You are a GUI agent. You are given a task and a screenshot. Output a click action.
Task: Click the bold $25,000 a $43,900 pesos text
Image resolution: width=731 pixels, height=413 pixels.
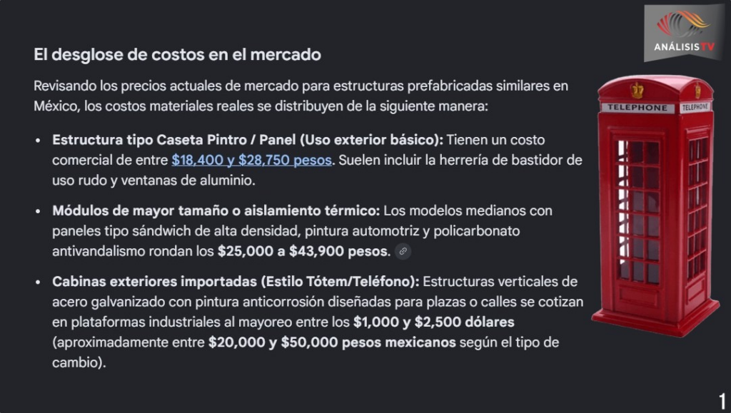tap(304, 251)
